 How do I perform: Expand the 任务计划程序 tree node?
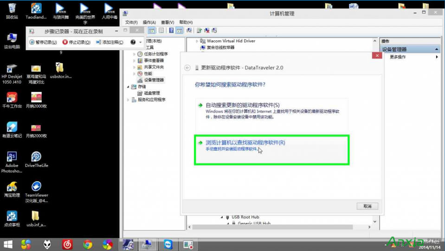tap(135, 54)
